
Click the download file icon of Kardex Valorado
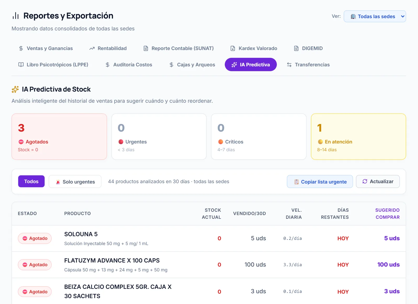[x=233, y=48]
